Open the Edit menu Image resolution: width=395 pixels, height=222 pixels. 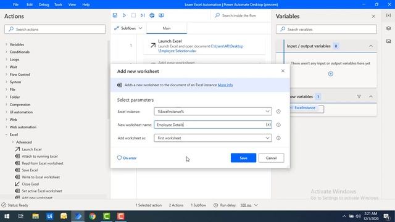click(30, 4)
